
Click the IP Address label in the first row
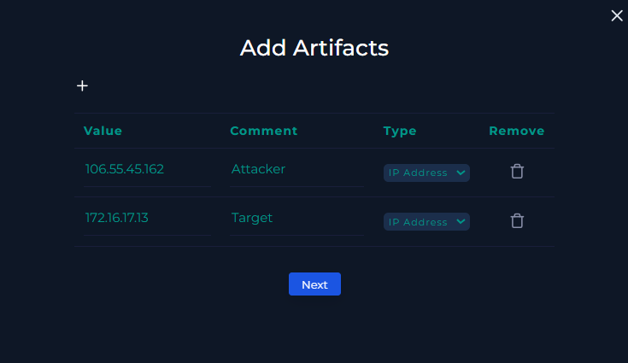tap(418, 173)
